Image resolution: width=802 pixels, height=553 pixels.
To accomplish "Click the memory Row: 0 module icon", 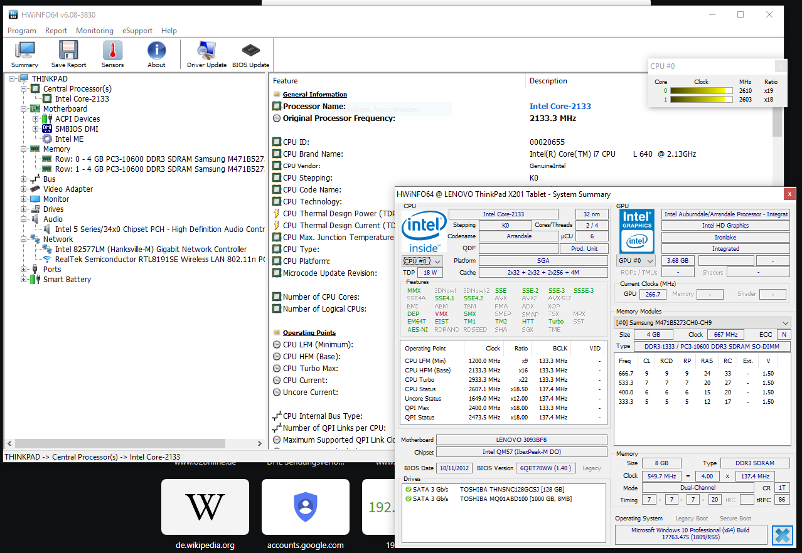I will (x=47, y=159).
